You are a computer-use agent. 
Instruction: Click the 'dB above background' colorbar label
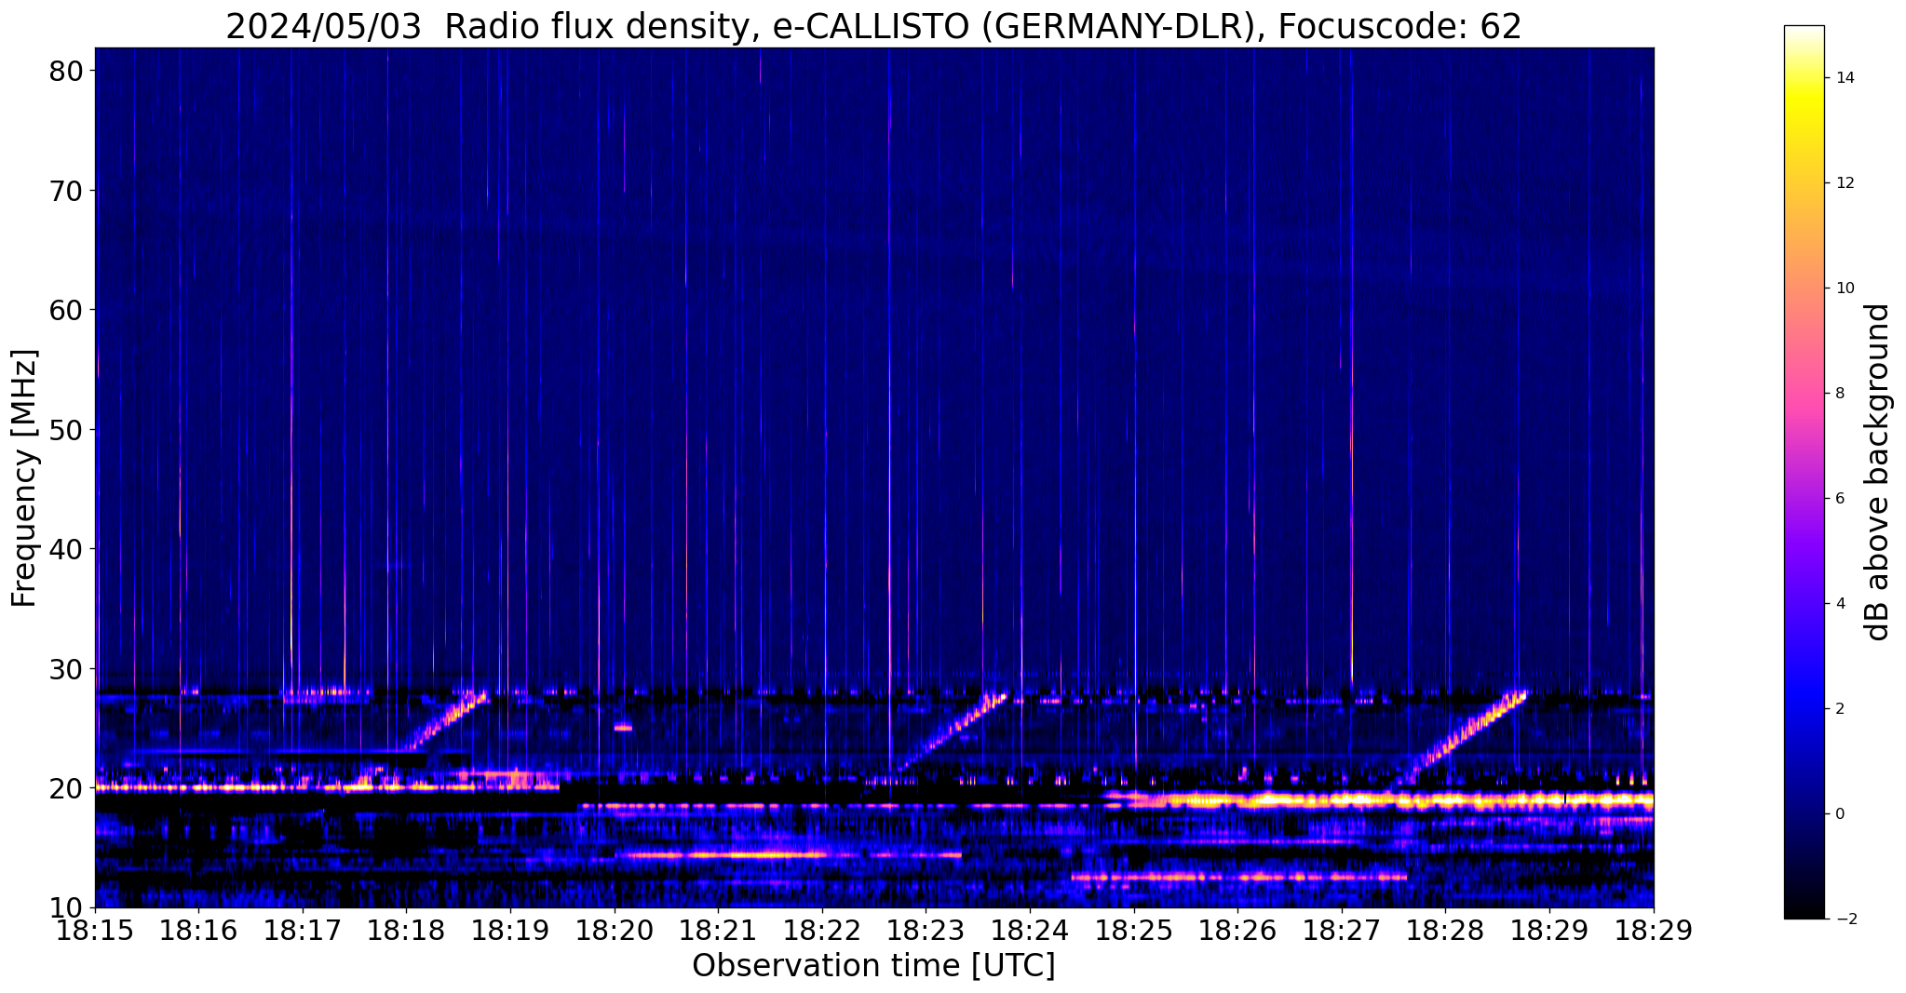(x=1878, y=472)
